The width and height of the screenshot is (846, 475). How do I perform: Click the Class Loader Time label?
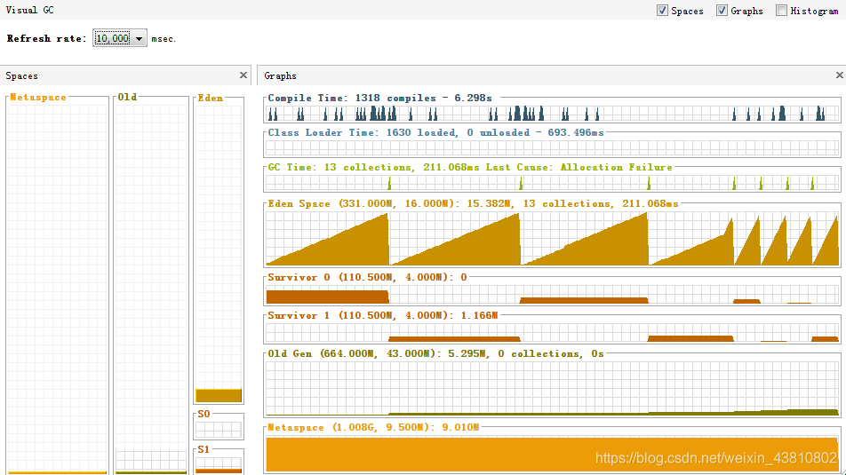[436, 132]
